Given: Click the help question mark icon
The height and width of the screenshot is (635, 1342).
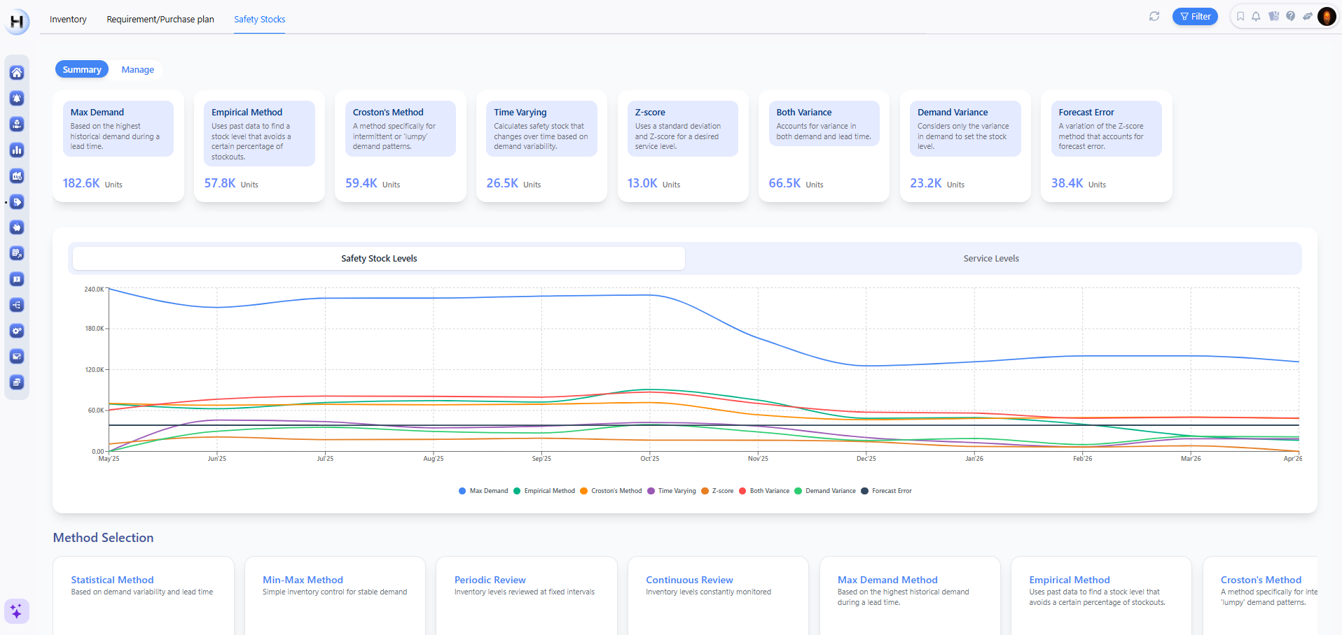Looking at the screenshot, I should click(x=1290, y=17).
